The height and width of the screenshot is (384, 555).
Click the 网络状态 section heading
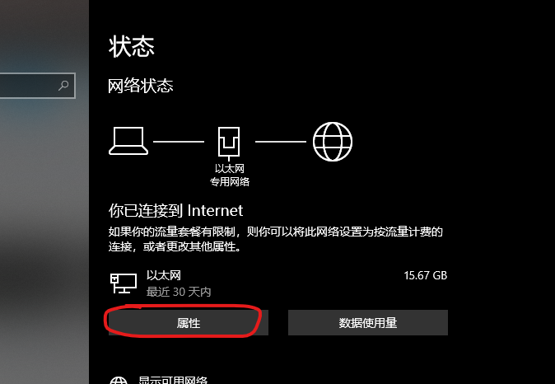point(141,86)
